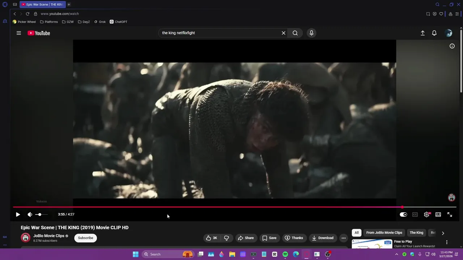View site security lock info
463x260 pixels.
(35, 14)
